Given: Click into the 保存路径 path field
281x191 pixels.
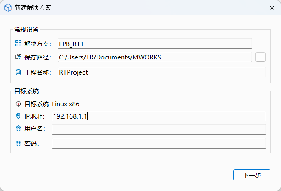Looking at the screenshot, I should 155,57.
